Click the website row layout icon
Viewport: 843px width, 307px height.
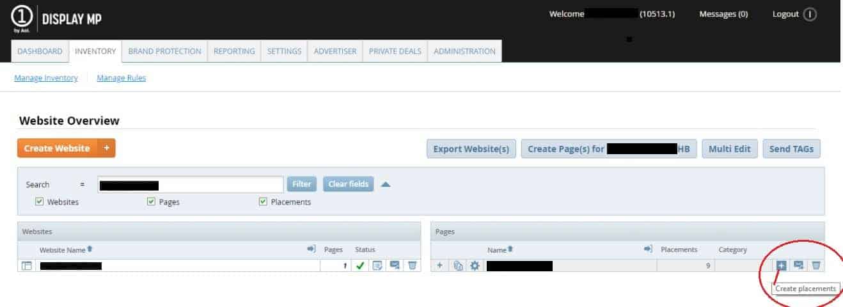point(27,265)
